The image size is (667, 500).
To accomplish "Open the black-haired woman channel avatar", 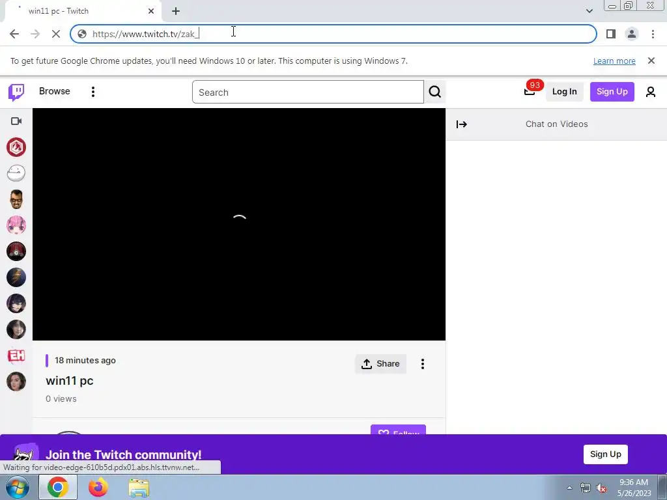I will pos(16,329).
